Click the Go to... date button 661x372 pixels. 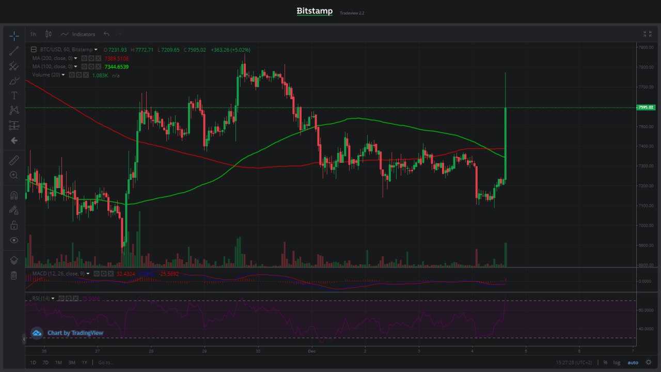tap(105, 362)
